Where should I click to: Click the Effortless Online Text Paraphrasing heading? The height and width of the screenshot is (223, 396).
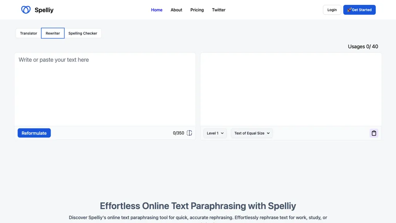[198, 206]
